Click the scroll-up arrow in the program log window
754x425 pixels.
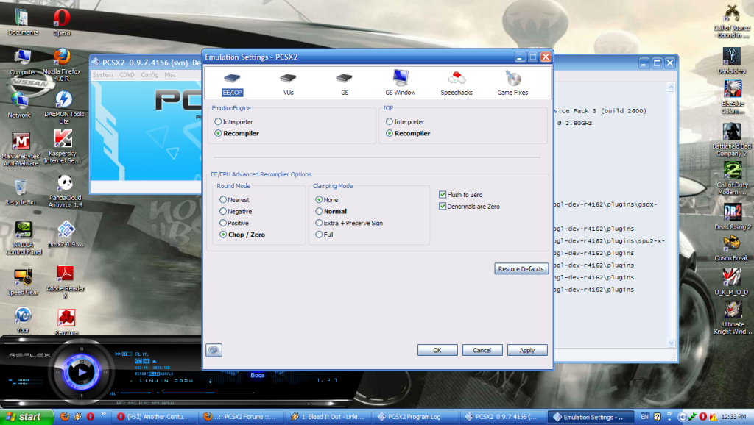click(672, 87)
